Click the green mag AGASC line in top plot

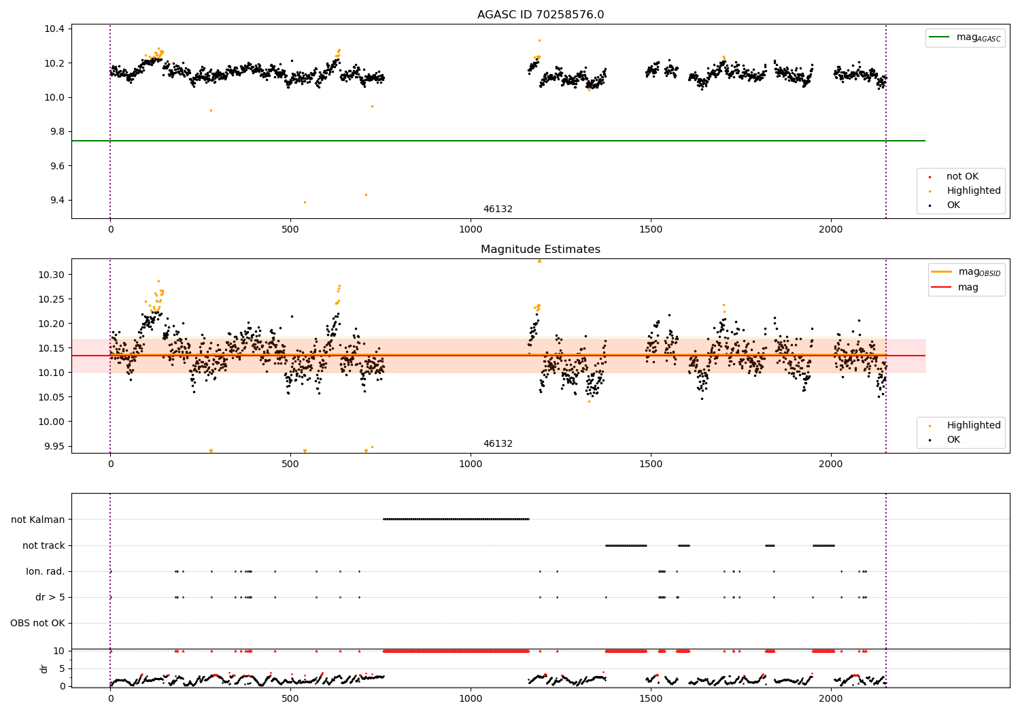[x=498, y=141]
